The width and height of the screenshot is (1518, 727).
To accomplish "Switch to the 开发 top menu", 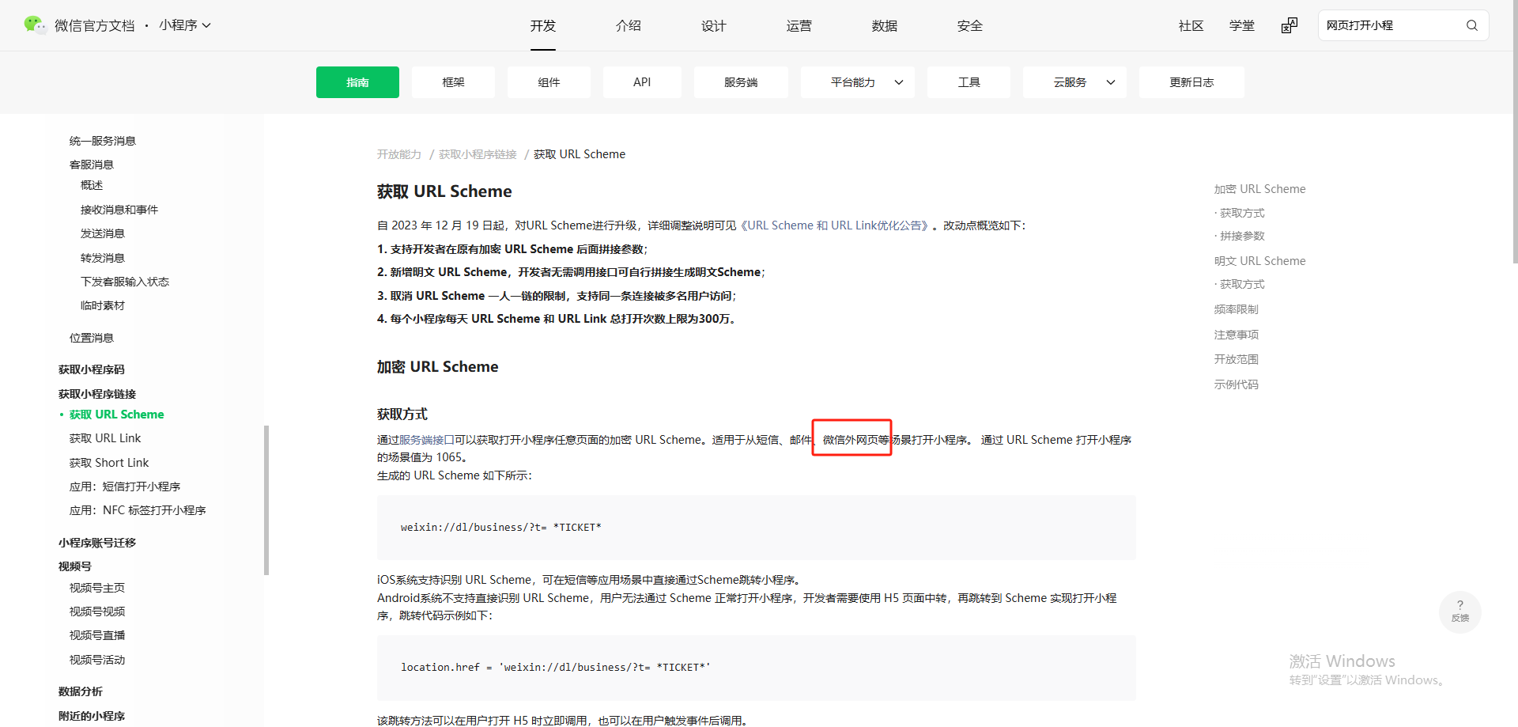I will tap(543, 25).
